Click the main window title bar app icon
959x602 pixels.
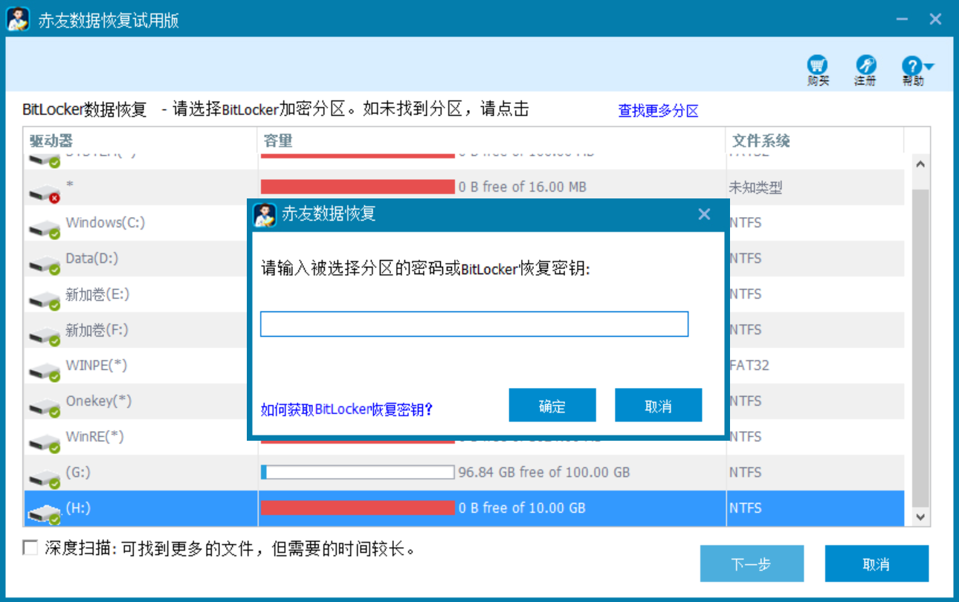[18, 19]
